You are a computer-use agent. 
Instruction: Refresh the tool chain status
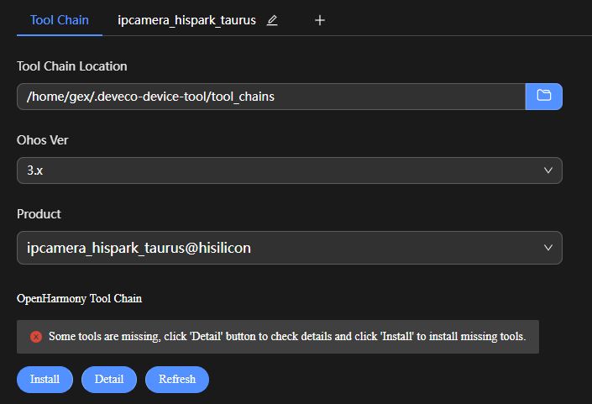[177, 379]
